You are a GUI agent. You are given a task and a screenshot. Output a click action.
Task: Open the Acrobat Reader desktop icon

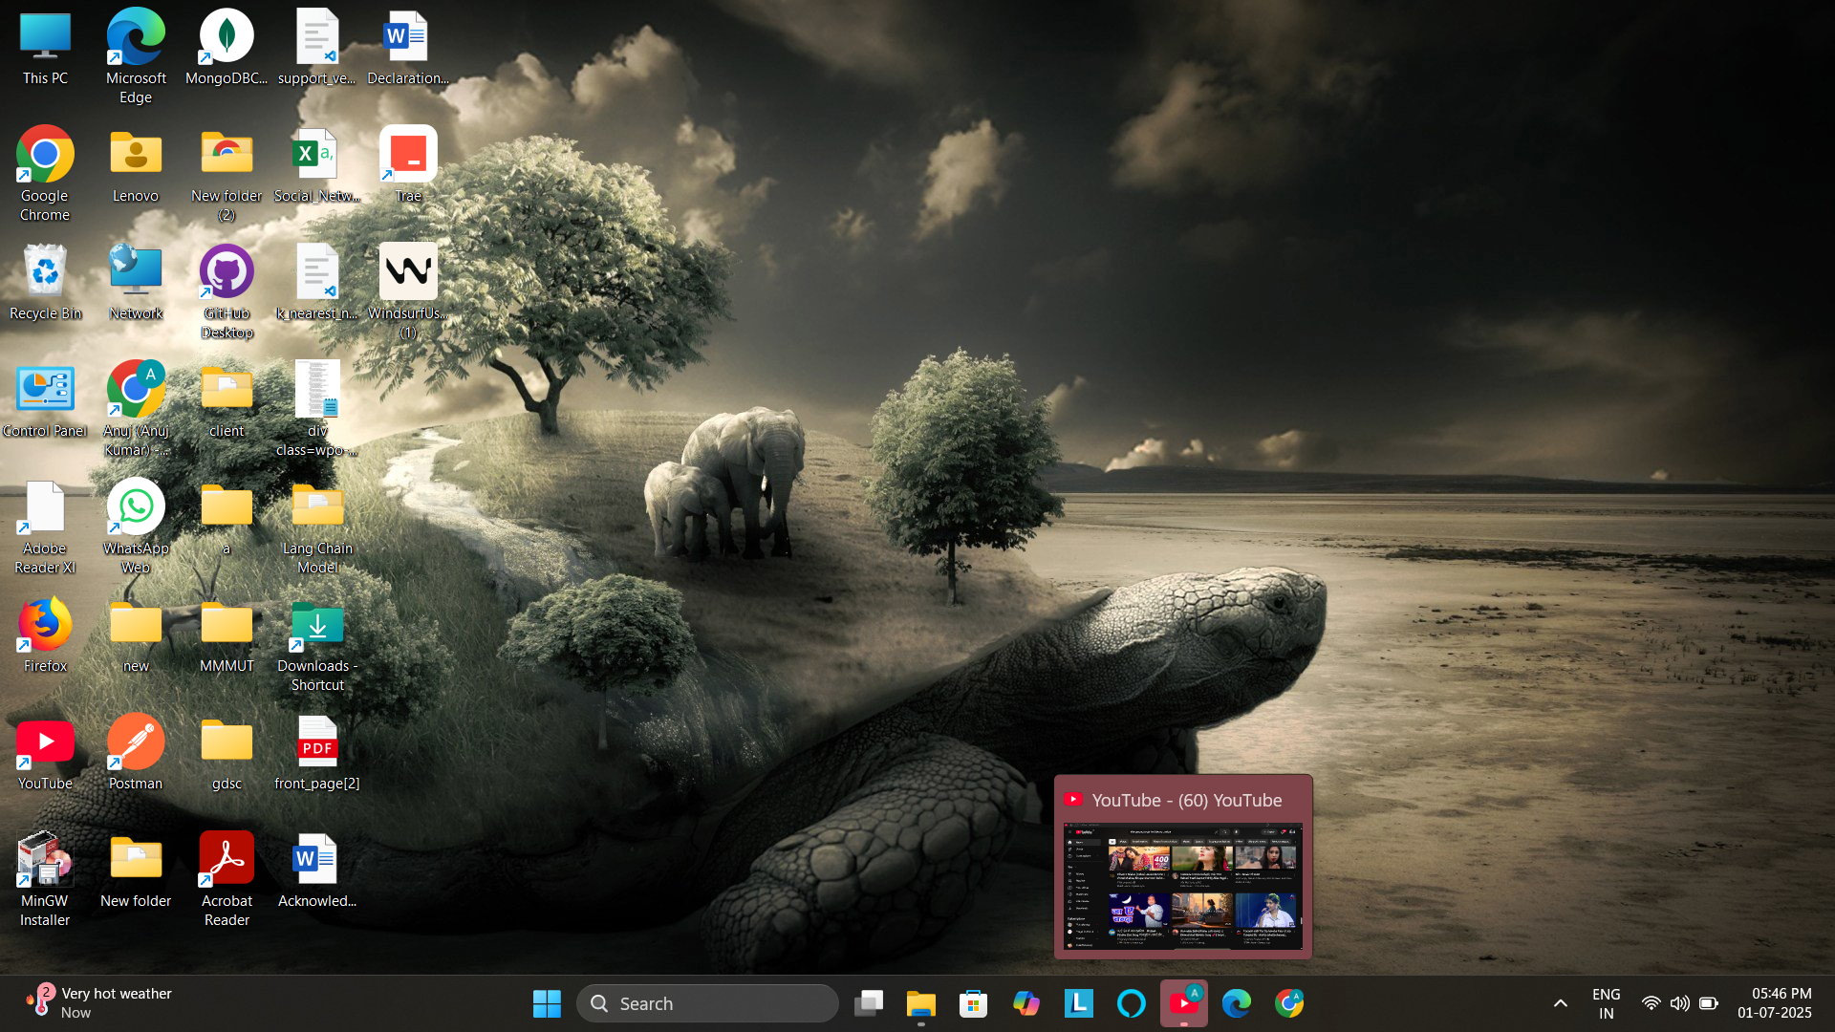[x=227, y=860]
